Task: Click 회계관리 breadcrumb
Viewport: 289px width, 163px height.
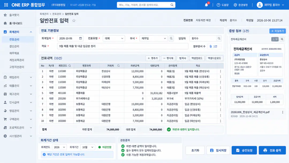Action: click(x=44, y=14)
